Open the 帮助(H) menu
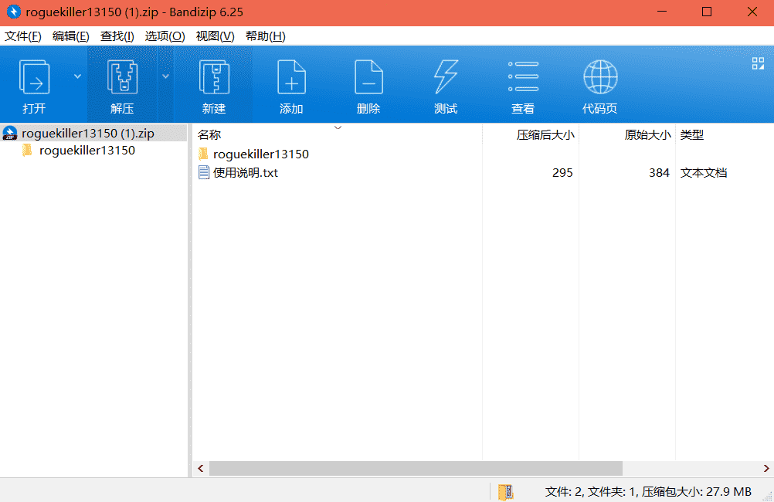The image size is (774, 502). coord(266,36)
